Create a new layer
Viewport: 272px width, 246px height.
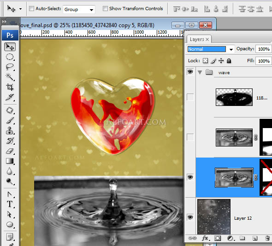[255, 238]
